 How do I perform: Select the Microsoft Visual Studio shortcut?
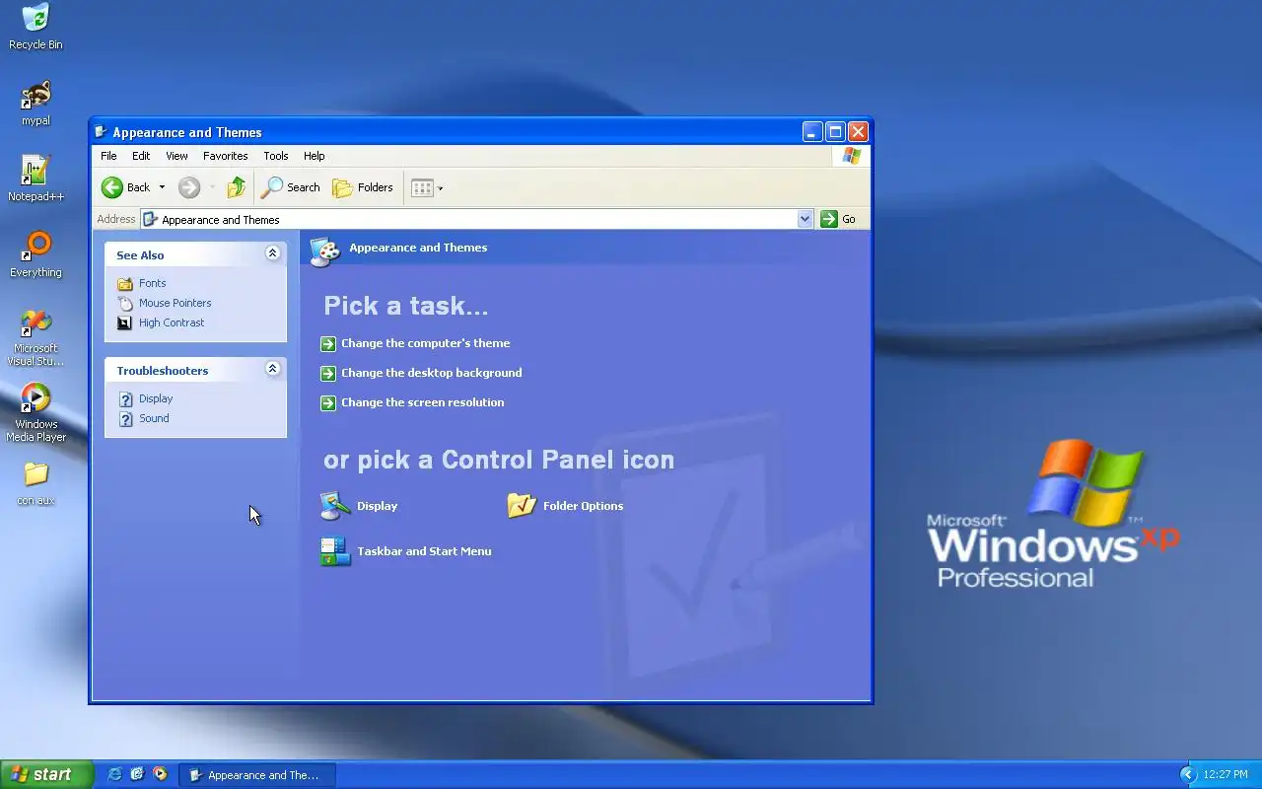coord(35,337)
